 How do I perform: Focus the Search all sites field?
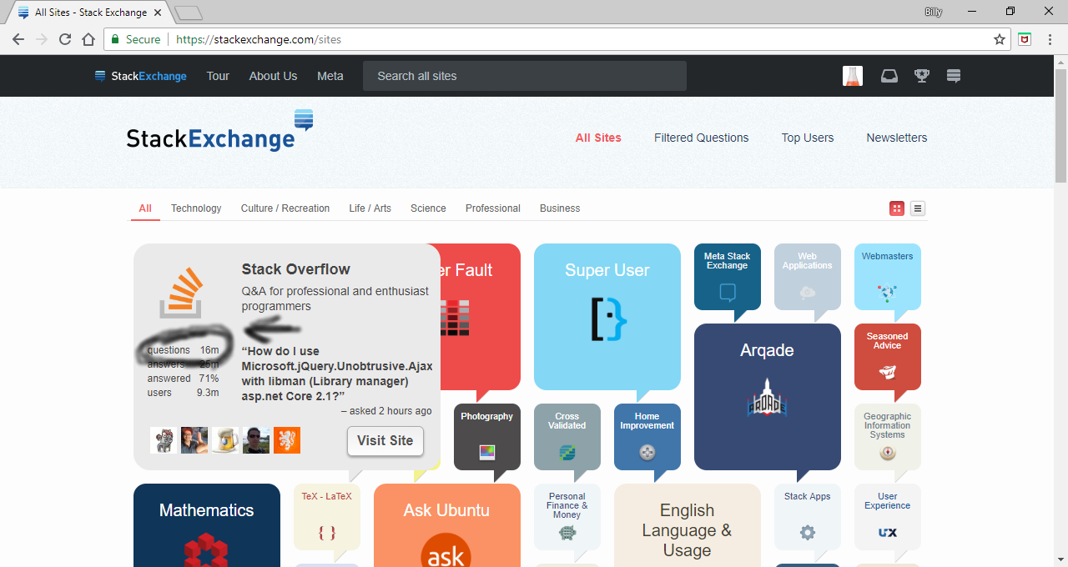tap(525, 76)
